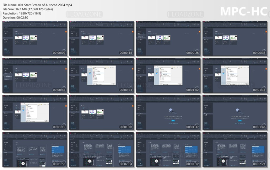Pick the thumbnail marked 00:00:44
Screen dimensions: 270x170
click(35, 76)
